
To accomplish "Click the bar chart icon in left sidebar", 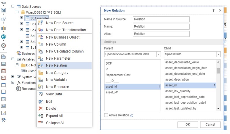I will (4, 28).
